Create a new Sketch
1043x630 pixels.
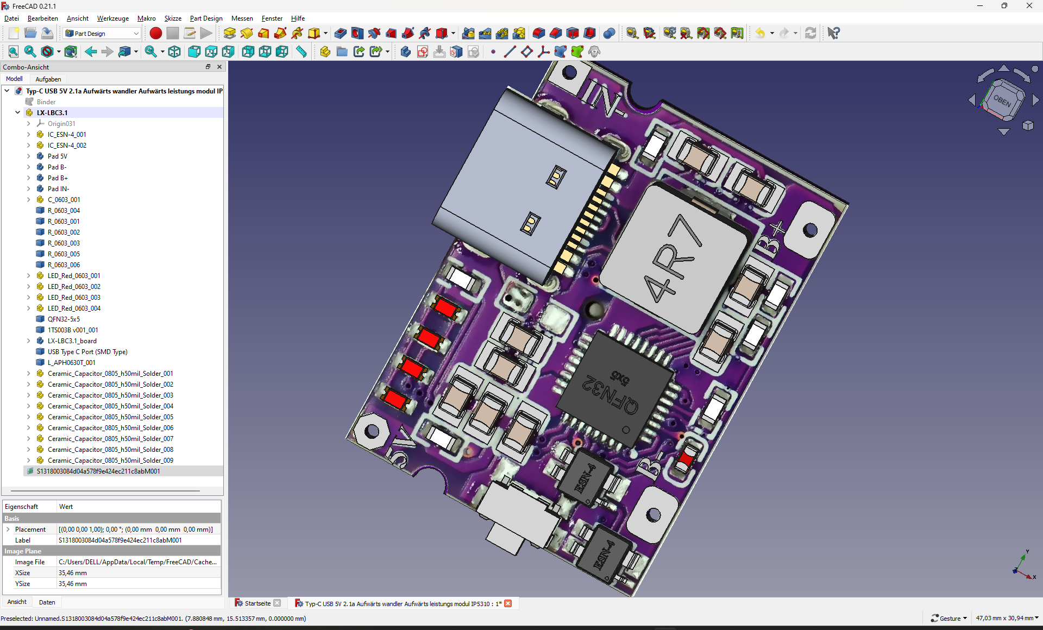[x=423, y=52]
